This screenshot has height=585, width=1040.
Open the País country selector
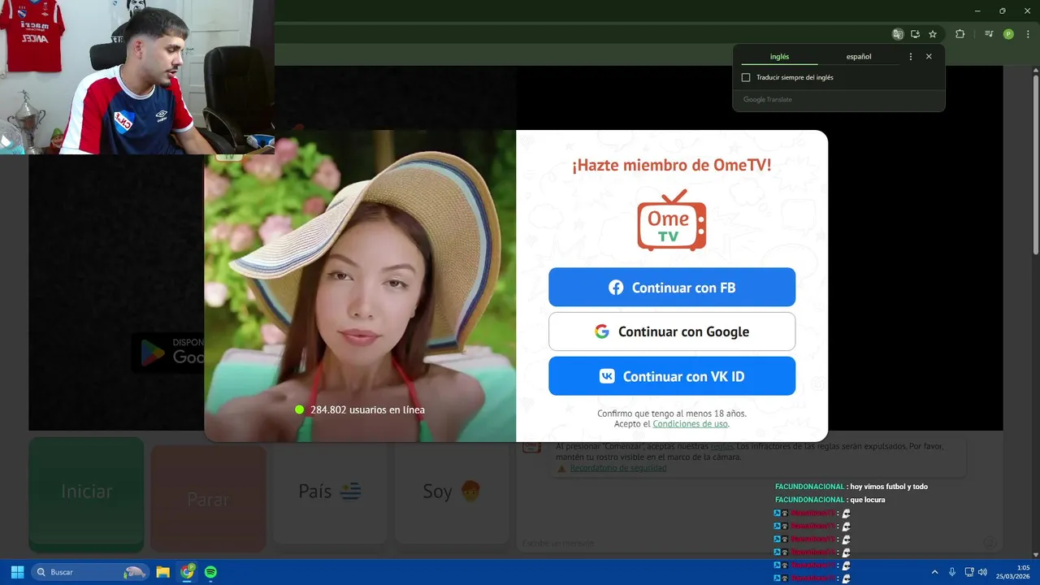coord(330,492)
